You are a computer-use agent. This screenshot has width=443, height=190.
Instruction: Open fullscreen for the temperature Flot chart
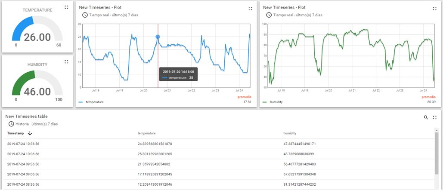click(250, 9)
